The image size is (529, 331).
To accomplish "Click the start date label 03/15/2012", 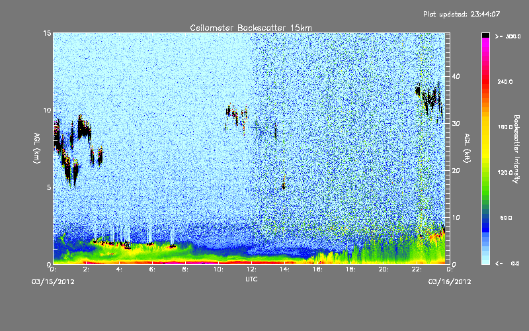I will [x=53, y=282].
